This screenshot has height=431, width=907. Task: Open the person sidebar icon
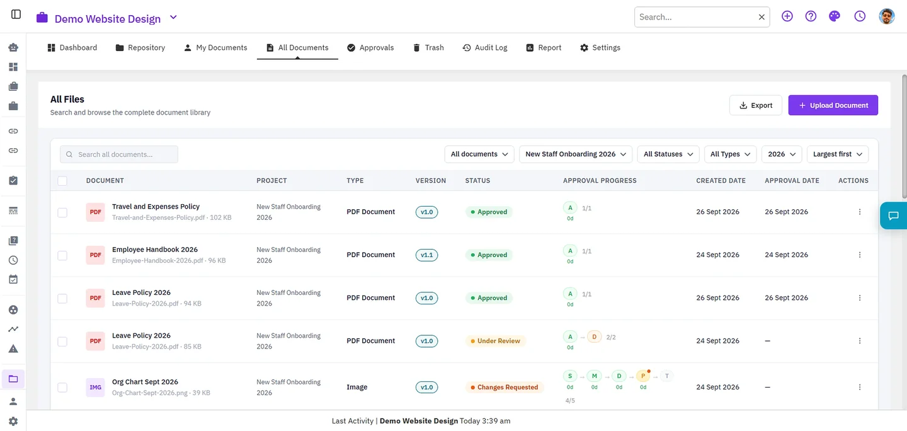pyautogui.click(x=13, y=401)
